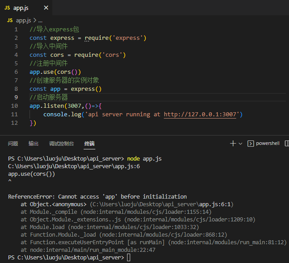Click the breadcrumb ellipsis after app.js

coord(40,21)
